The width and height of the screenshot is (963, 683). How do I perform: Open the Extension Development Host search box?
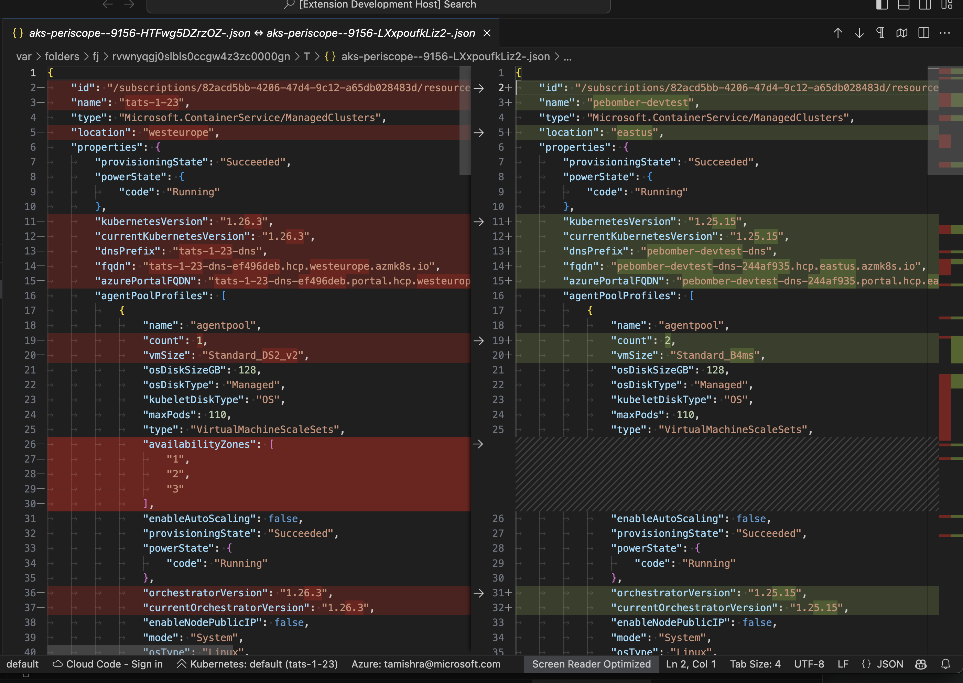point(378,5)
